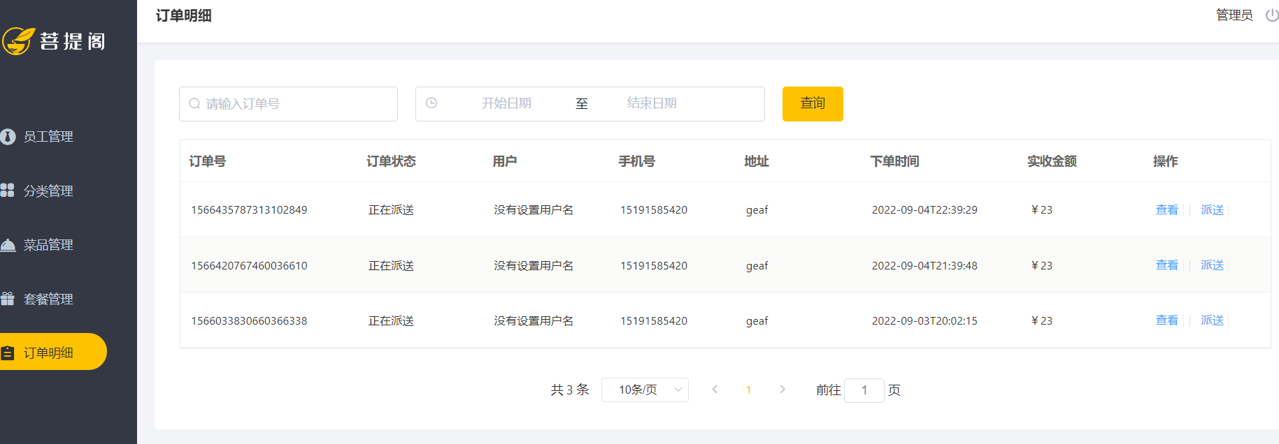Go to previous page arrow
This screenshot has height=444, width=1279.
click(715, 390)
